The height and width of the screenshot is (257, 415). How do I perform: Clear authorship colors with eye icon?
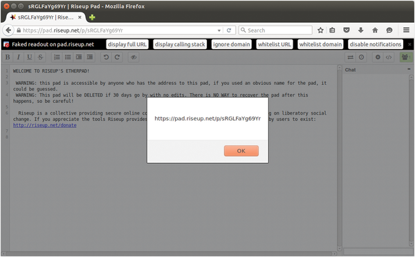click(133, 57)
